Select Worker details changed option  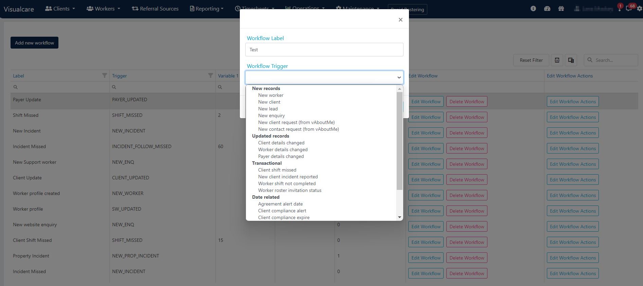[283, 149]
